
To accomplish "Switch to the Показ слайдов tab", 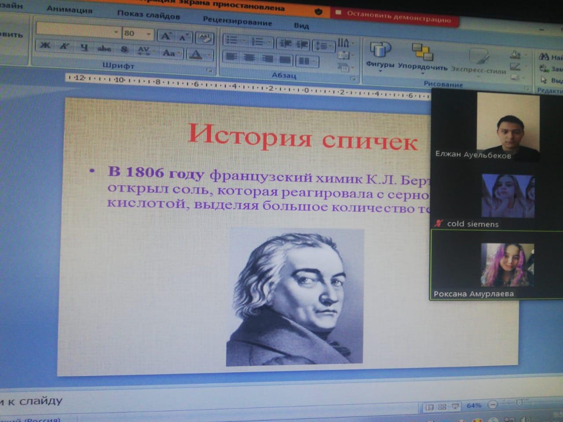I will [x=148, y=15].
